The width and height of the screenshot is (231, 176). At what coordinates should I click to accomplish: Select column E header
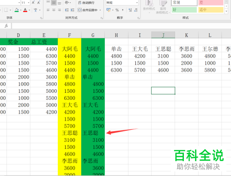pos(44,35)
